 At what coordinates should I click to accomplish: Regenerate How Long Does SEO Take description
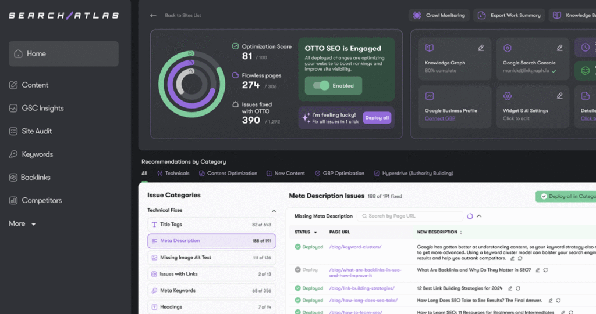click(x=558, y=301)
